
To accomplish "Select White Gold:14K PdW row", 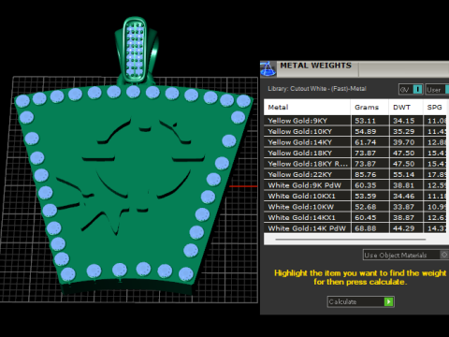I will pos(355,228).
